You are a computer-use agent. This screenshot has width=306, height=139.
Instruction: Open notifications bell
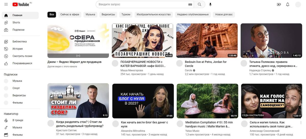[x=288, y=4]
